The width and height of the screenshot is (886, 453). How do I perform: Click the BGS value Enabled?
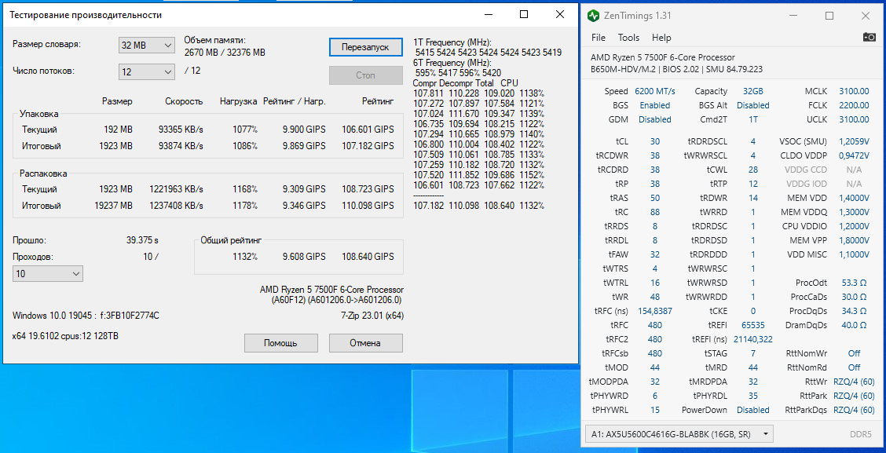655,105
